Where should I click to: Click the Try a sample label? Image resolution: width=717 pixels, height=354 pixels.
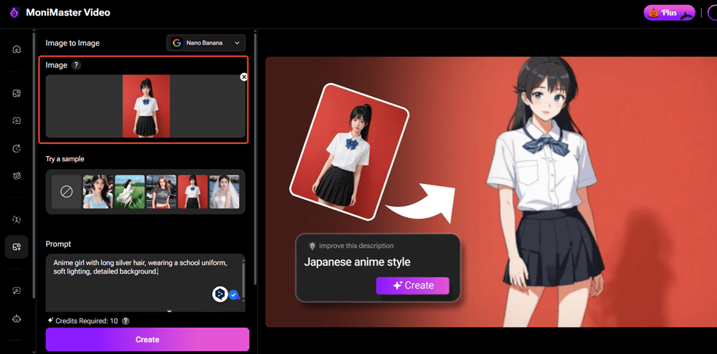point(65,159)
